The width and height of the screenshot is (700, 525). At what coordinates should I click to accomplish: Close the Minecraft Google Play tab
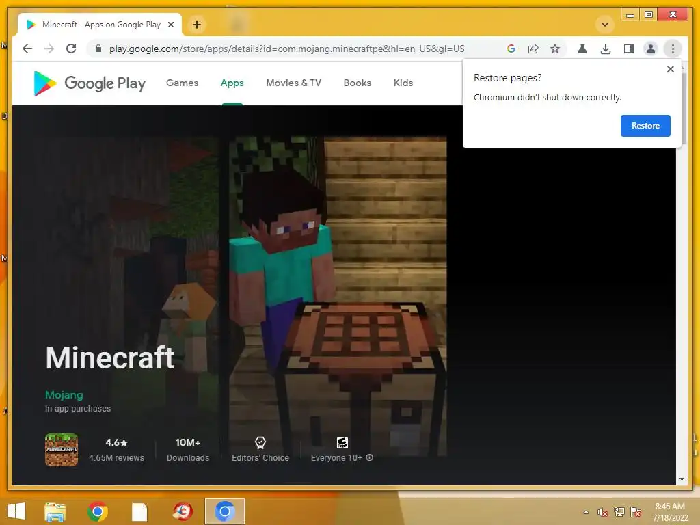(170, 25)
